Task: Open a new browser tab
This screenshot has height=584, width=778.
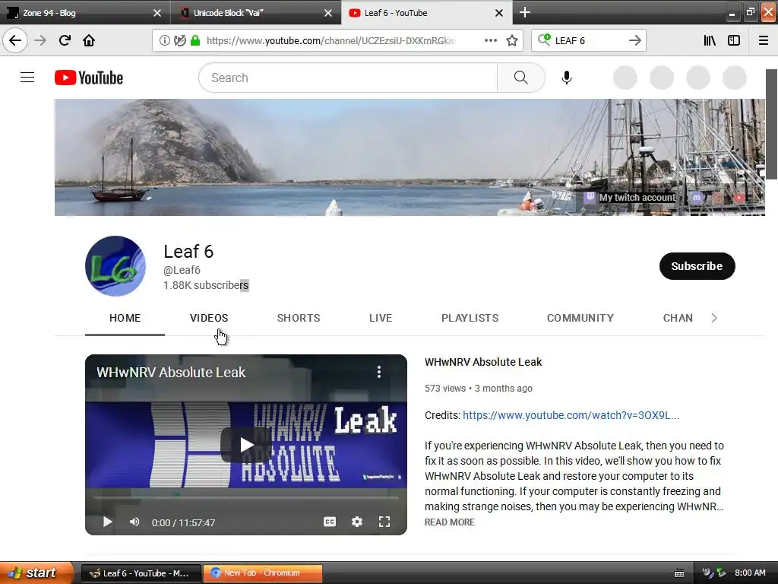Action: pos(524,12)
